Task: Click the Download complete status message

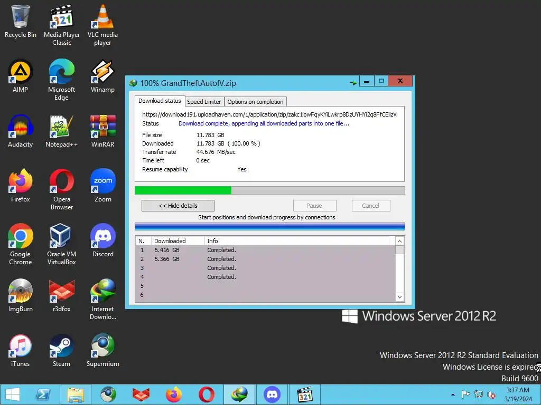Action: (264, 123)
